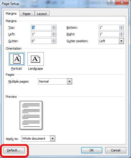Confirm settings with the OK button
The height and width of the screenshot is (158, 131).
(92, 150)
